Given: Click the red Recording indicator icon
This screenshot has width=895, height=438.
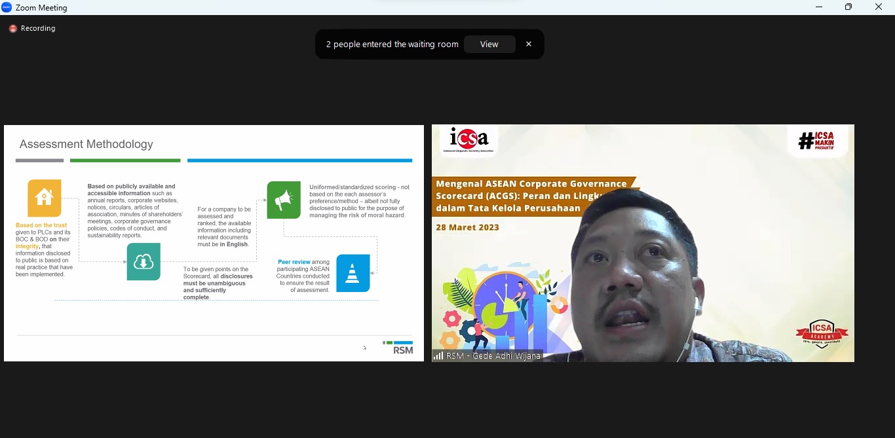Looking at the screenshot, I should pyautogui.click(x=12, y=29).
